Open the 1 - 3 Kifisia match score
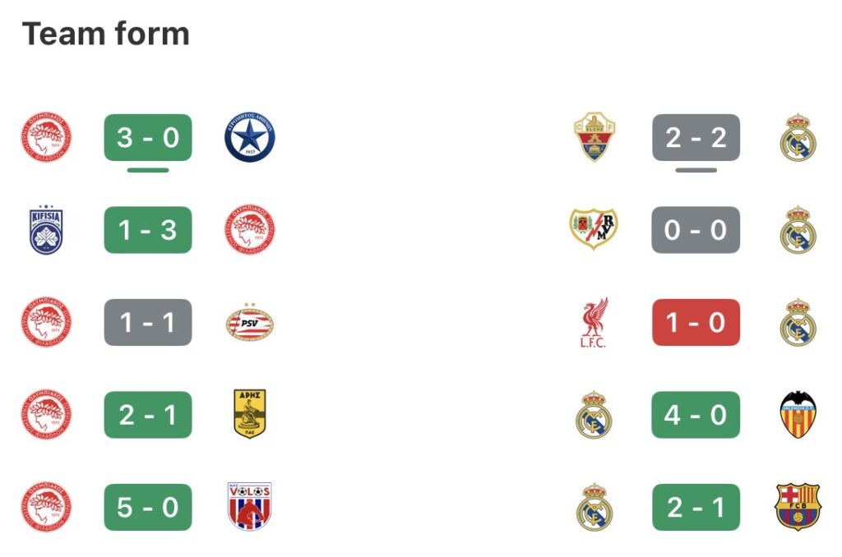This screenshot has width=842, height=557. (x=148, y=230)
